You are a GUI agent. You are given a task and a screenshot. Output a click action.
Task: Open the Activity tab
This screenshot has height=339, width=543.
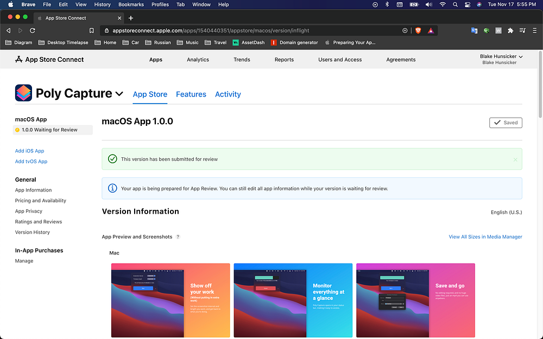pos(228,94)
